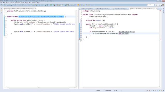
Task: Open the New file dropdown arrow
Action: (3, 5)
